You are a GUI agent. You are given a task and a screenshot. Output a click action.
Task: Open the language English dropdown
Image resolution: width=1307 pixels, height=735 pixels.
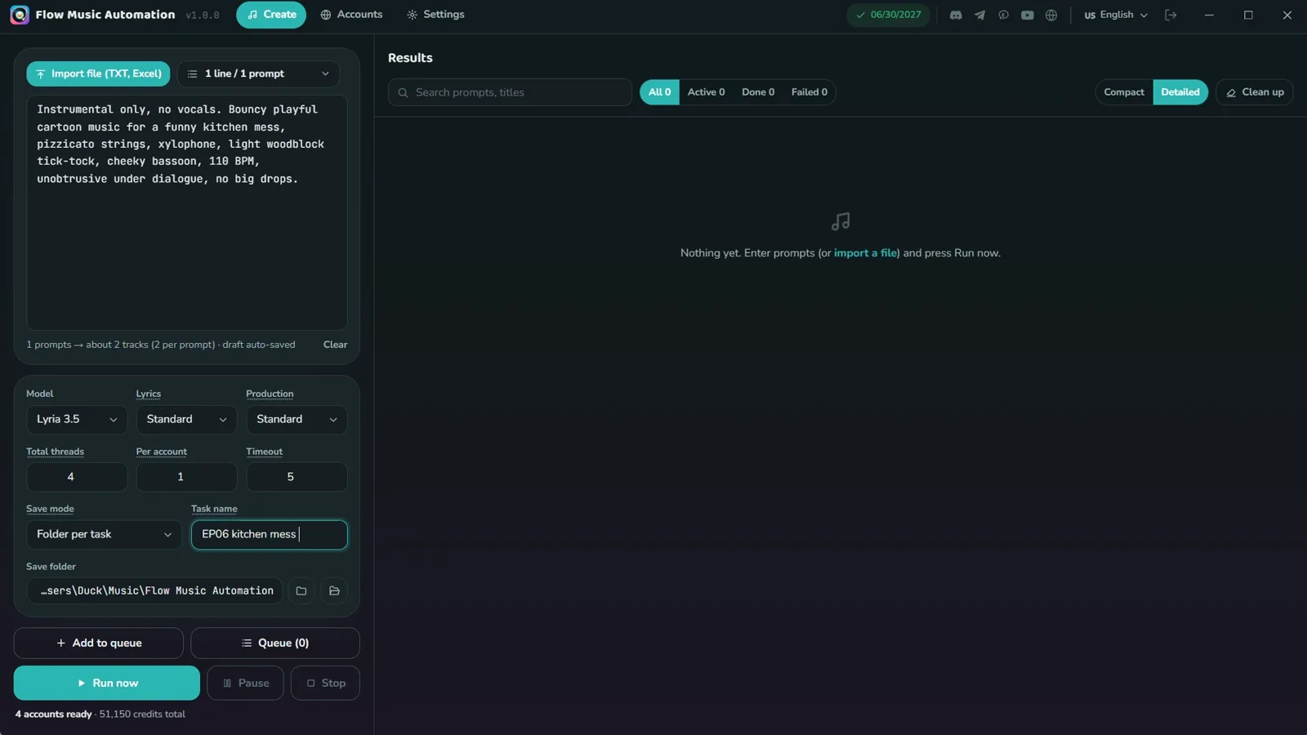tap(1116, 15)
